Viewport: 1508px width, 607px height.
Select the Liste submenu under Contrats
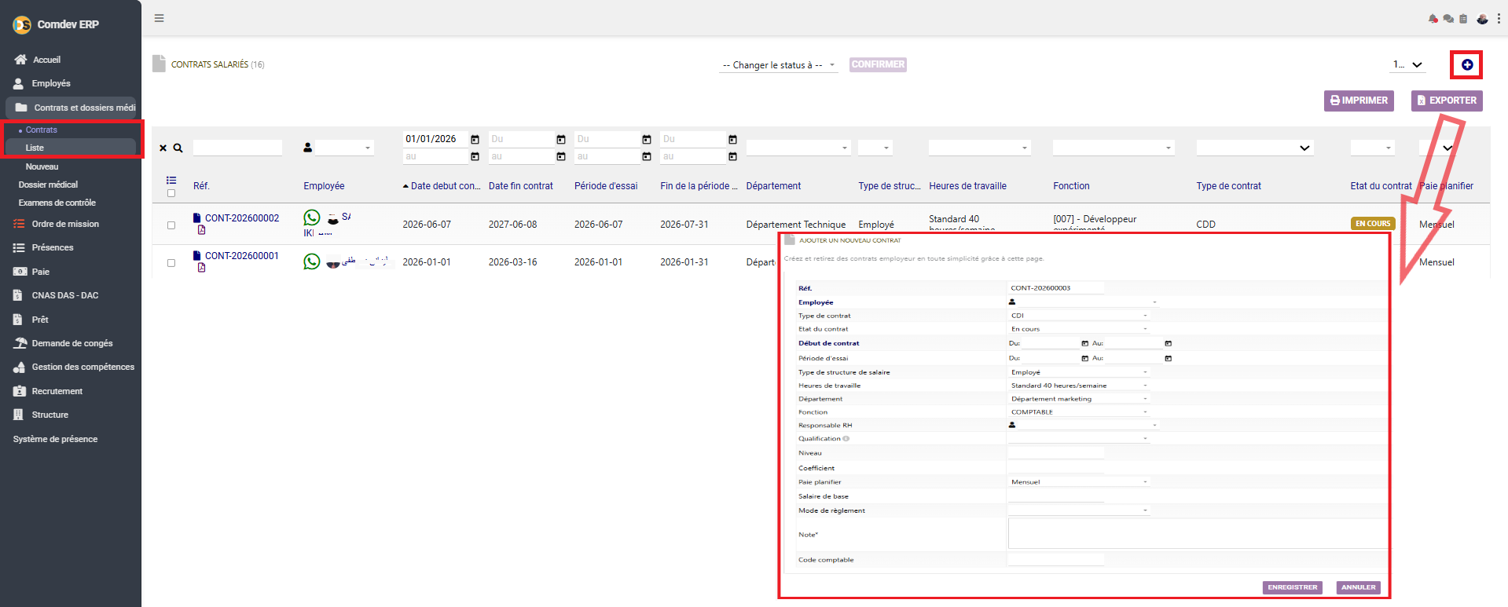pos(70,148)
